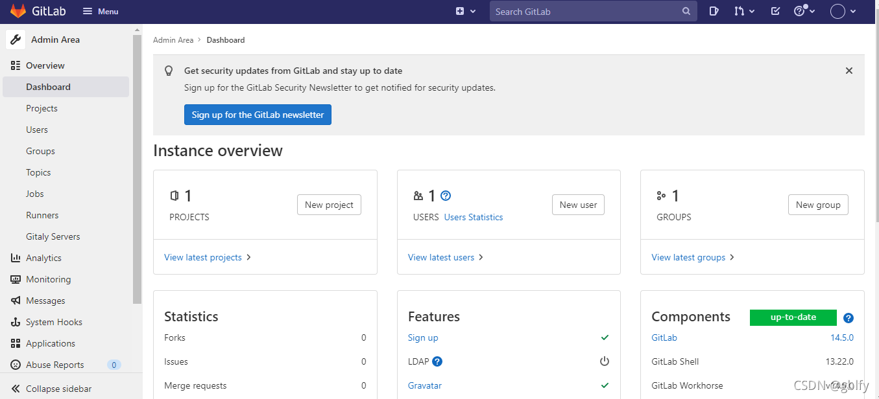Expand the create new plus dropdown

[x=466, y=11]
